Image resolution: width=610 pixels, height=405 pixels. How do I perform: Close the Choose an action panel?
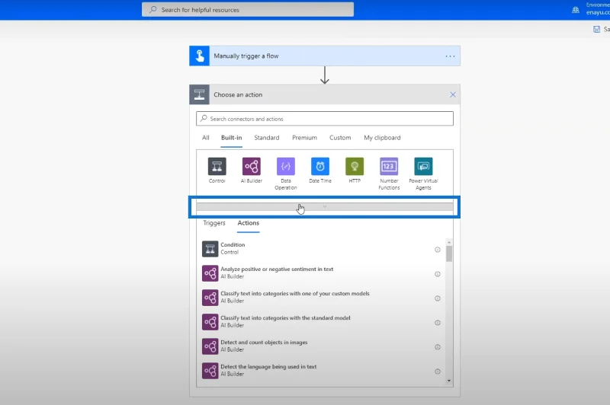coord(453,94)
